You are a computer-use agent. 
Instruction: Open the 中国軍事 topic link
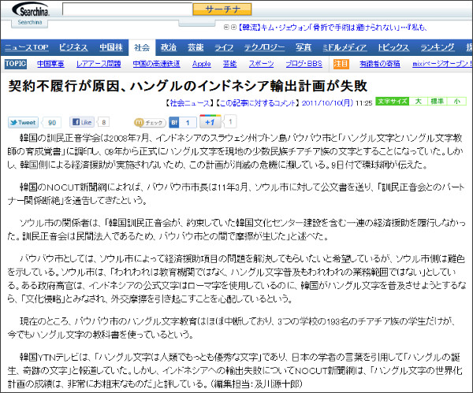coord(50,64)
